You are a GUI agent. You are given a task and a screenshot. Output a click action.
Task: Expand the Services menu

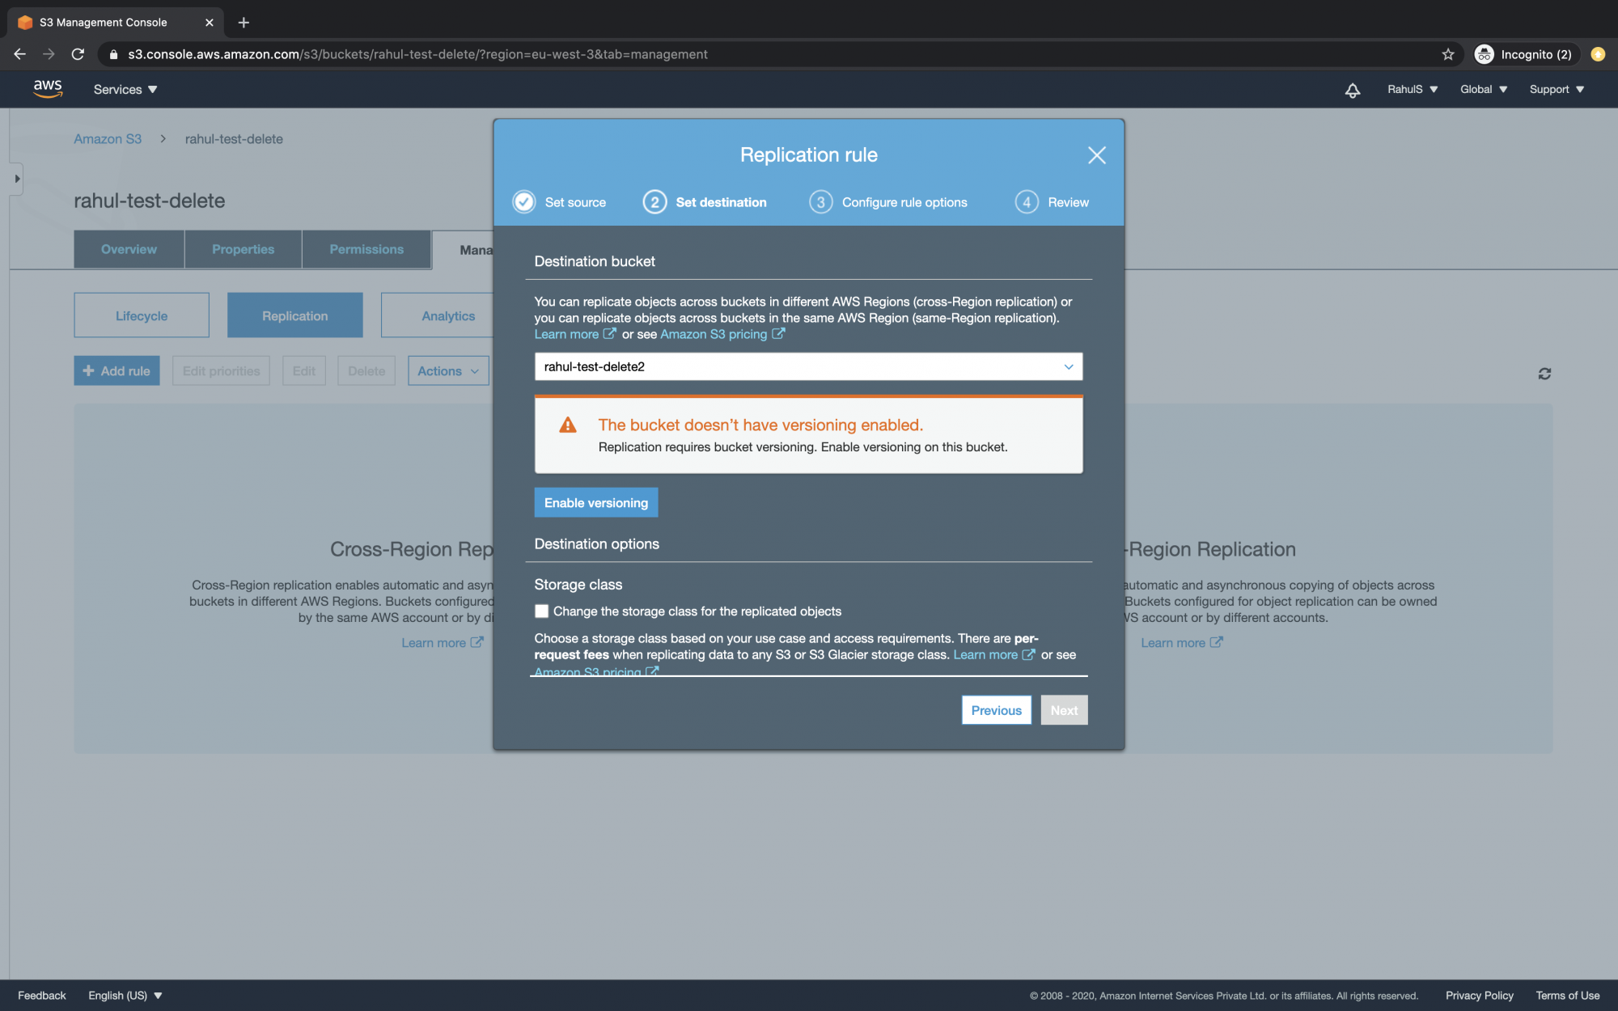[x=125, y=90]
